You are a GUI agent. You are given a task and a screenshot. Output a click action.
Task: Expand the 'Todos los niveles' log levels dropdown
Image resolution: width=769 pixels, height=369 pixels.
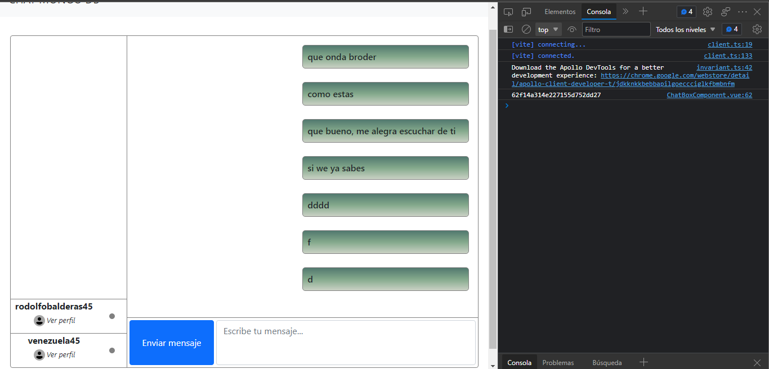click(x=685, y=29)
